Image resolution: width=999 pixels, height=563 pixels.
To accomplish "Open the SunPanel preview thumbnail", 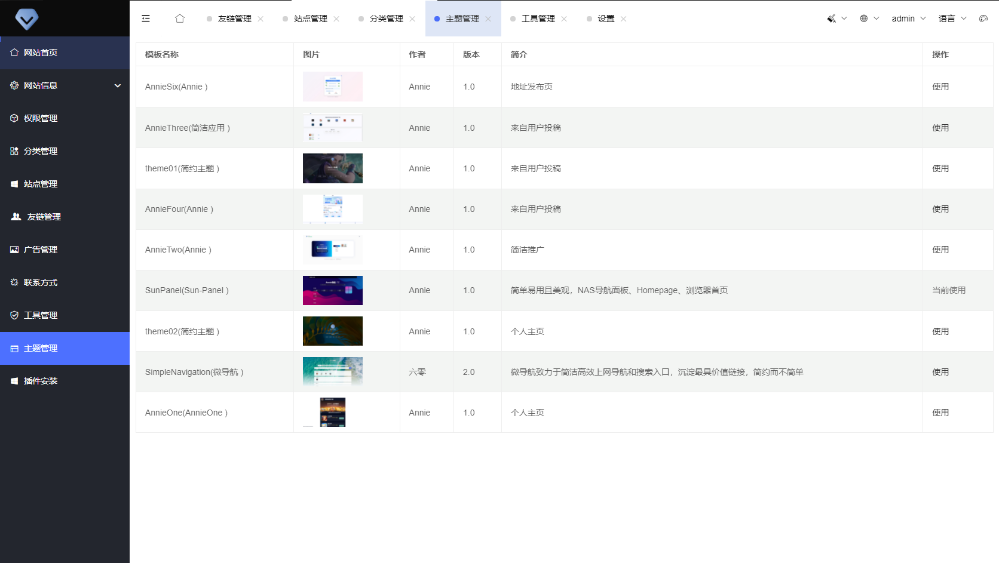I will tap(333, 290).
